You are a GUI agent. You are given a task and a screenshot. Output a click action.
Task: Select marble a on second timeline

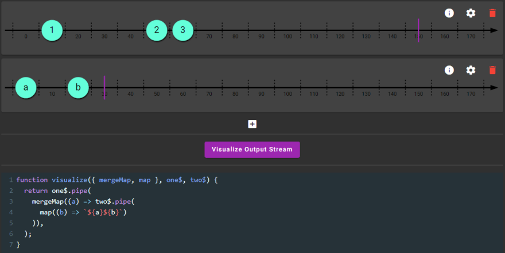click(x=26, y=88)
